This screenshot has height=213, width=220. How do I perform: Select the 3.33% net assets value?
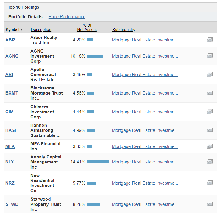tap(79, 146)
